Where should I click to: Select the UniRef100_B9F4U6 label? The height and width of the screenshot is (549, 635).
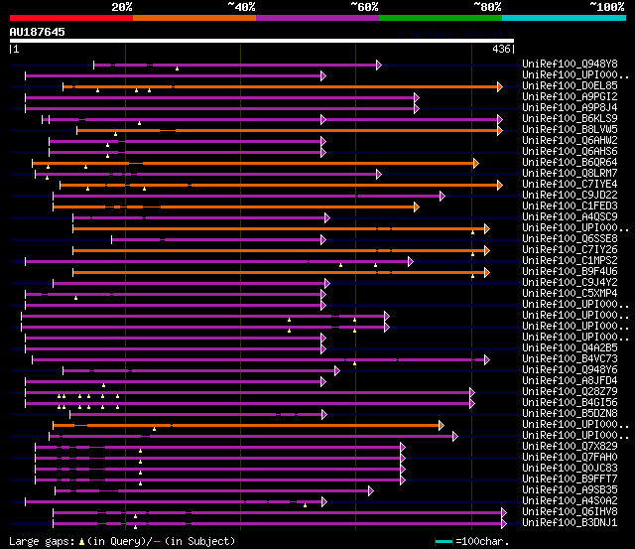pos(570,272)
